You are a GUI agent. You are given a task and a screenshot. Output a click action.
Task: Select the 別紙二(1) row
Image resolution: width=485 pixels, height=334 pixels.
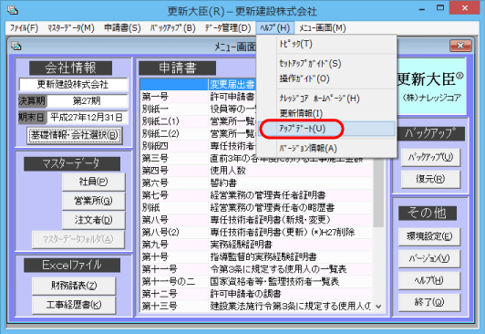pyautogui.click(x=198, y=121)
